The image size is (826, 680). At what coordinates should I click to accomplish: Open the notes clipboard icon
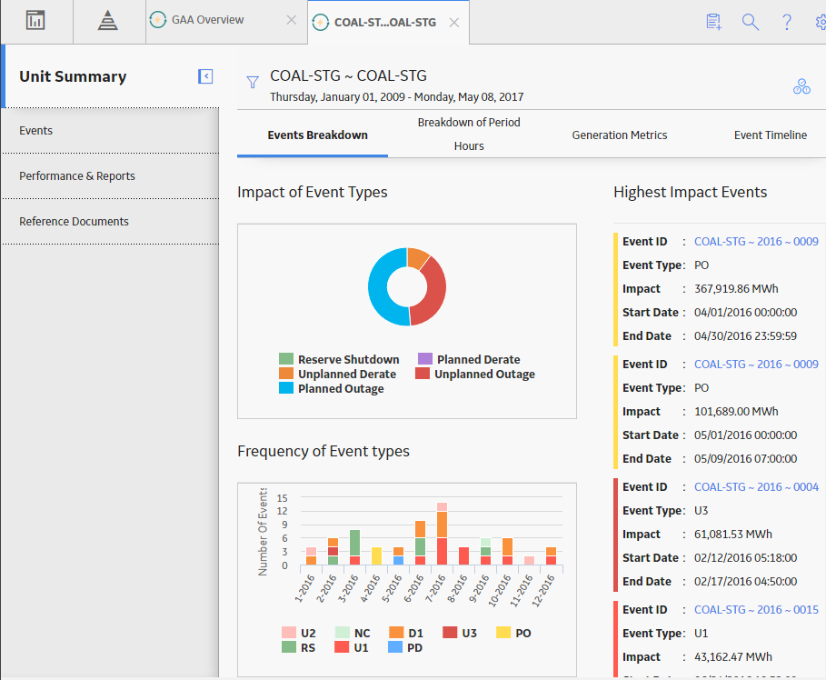[x=714, y=22]
